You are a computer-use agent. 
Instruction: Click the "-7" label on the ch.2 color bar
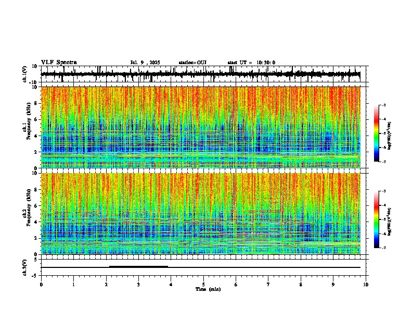[383, 248]
